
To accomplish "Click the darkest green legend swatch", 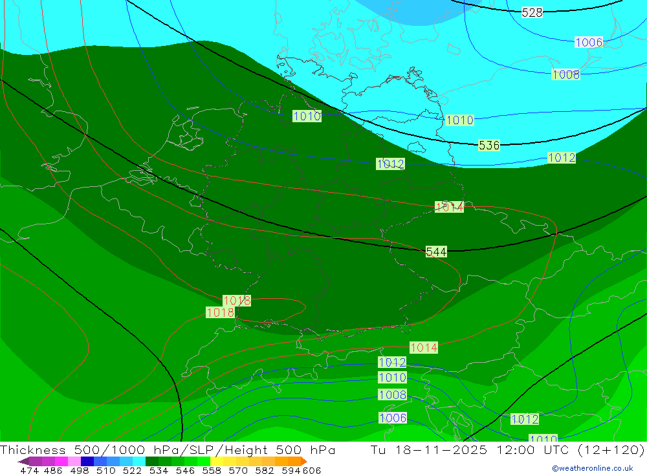I will coord(152,461).
